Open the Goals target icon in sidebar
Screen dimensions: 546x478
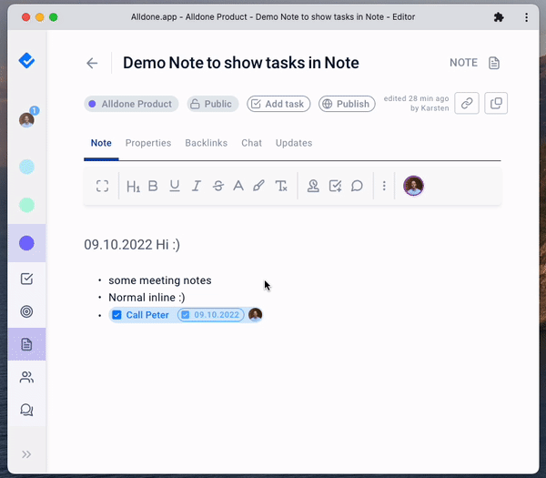click(26, 311)
